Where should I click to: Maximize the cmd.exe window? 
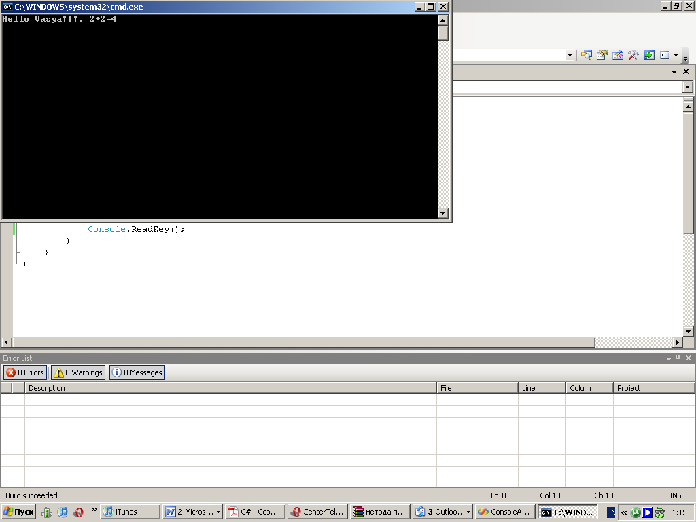coord(430,7)
